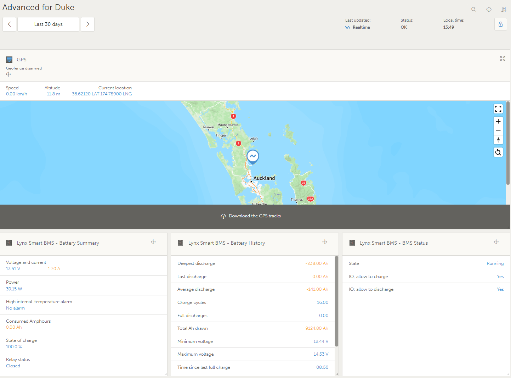
Task: Click Total Ah drawn 9124.80 Ah value
Action: (317, 328)
